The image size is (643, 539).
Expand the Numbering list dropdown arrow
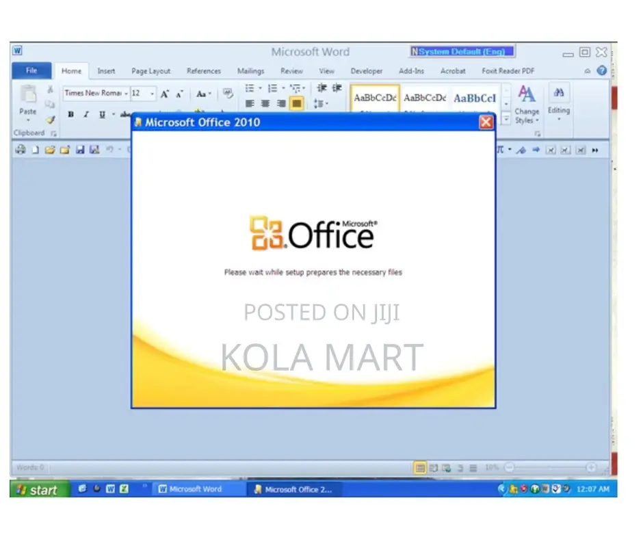pyautogui.click(x=283, y=88)
